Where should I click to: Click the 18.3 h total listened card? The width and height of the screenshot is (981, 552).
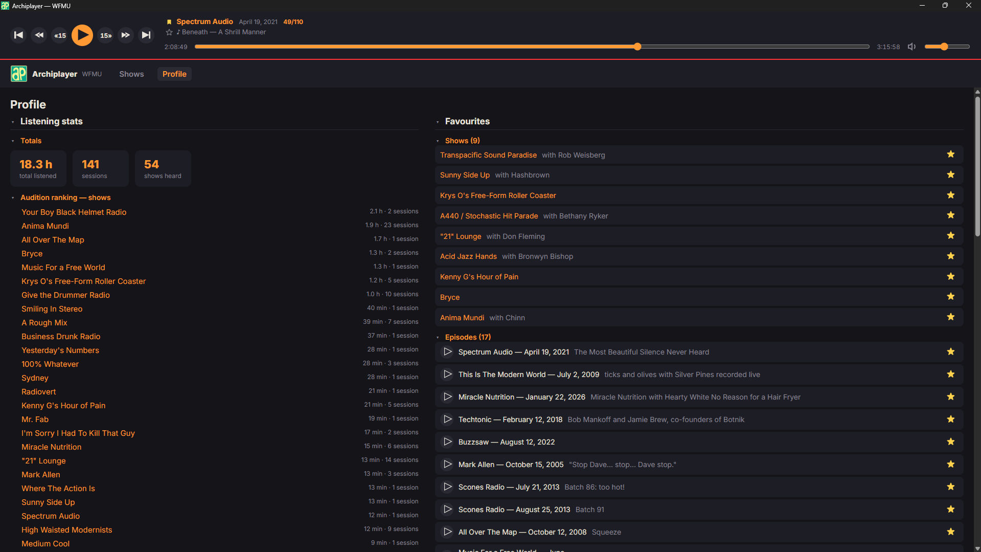pos(38,169)
